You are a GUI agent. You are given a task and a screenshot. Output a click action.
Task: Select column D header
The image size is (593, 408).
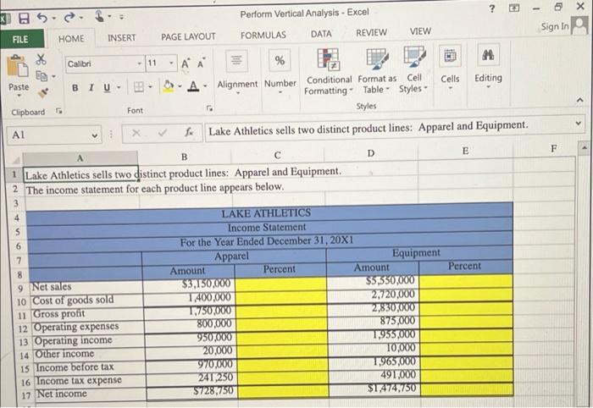coord(371,153)
